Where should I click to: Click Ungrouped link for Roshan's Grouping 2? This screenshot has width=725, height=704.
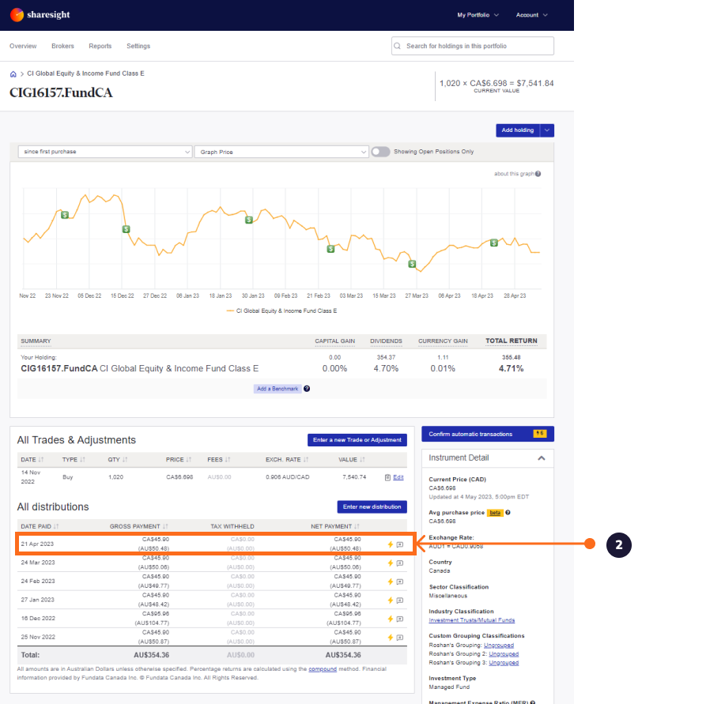[x=504, y=654]
